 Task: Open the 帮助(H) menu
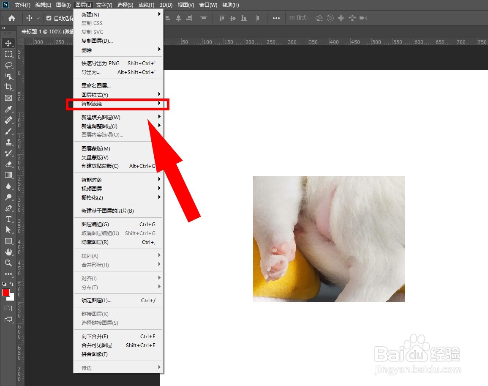pyautogui.click(x=231, y=5)
